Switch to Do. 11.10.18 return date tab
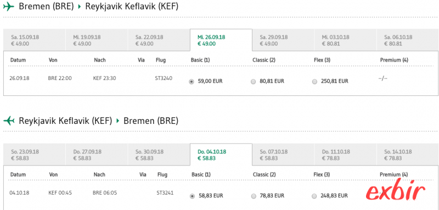Viewport: 439px width, 210px height. tap(345, 155)
